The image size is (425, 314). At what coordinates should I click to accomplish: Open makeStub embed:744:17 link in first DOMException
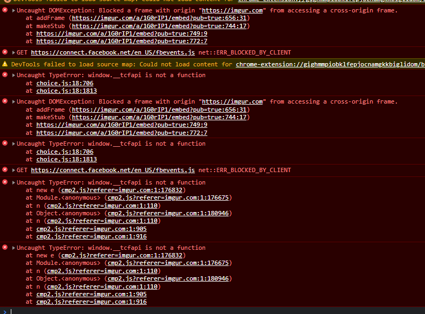pos(159,26)
